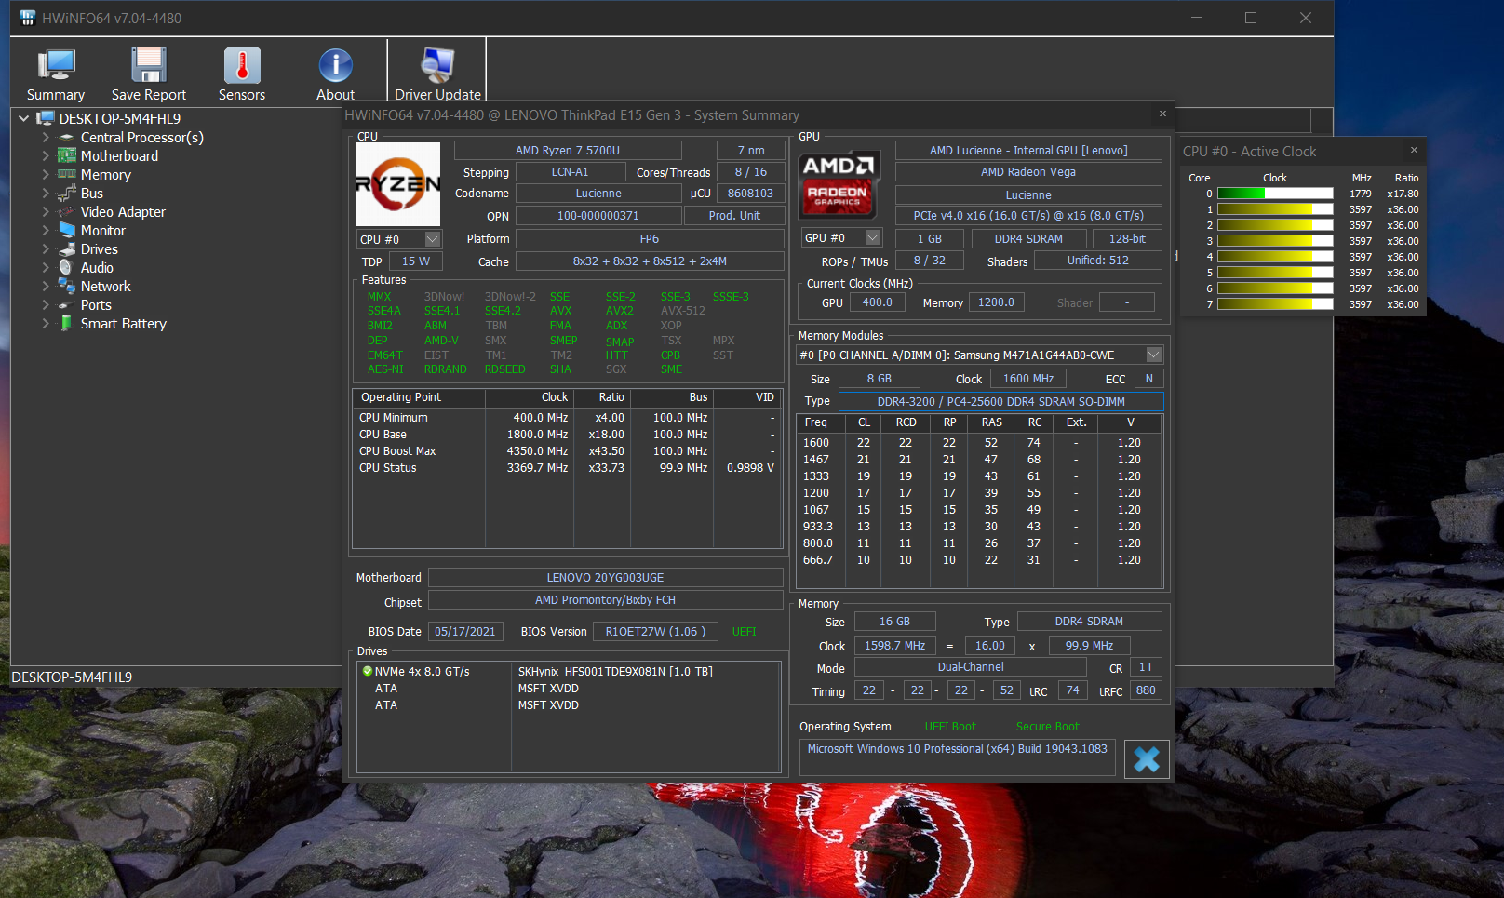
Task: Click the CPU Status operating point row
Action: [x=567, y=468]
